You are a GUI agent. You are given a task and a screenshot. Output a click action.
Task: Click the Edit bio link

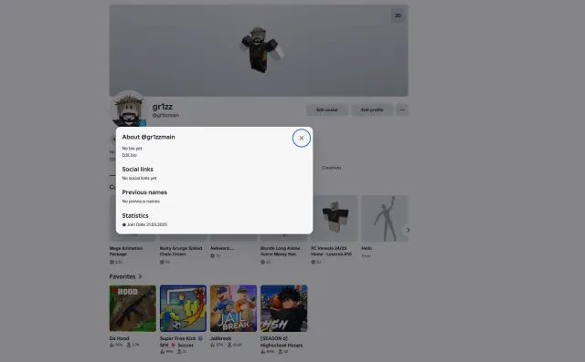129,155
